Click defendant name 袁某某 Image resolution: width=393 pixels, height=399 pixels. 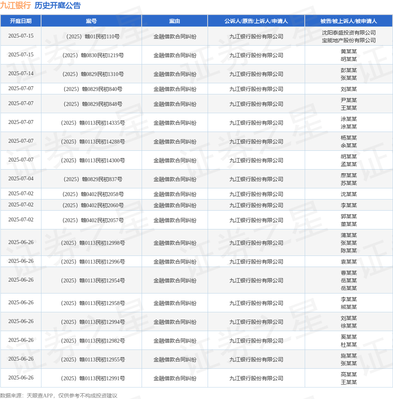click(x=349, y=262)
